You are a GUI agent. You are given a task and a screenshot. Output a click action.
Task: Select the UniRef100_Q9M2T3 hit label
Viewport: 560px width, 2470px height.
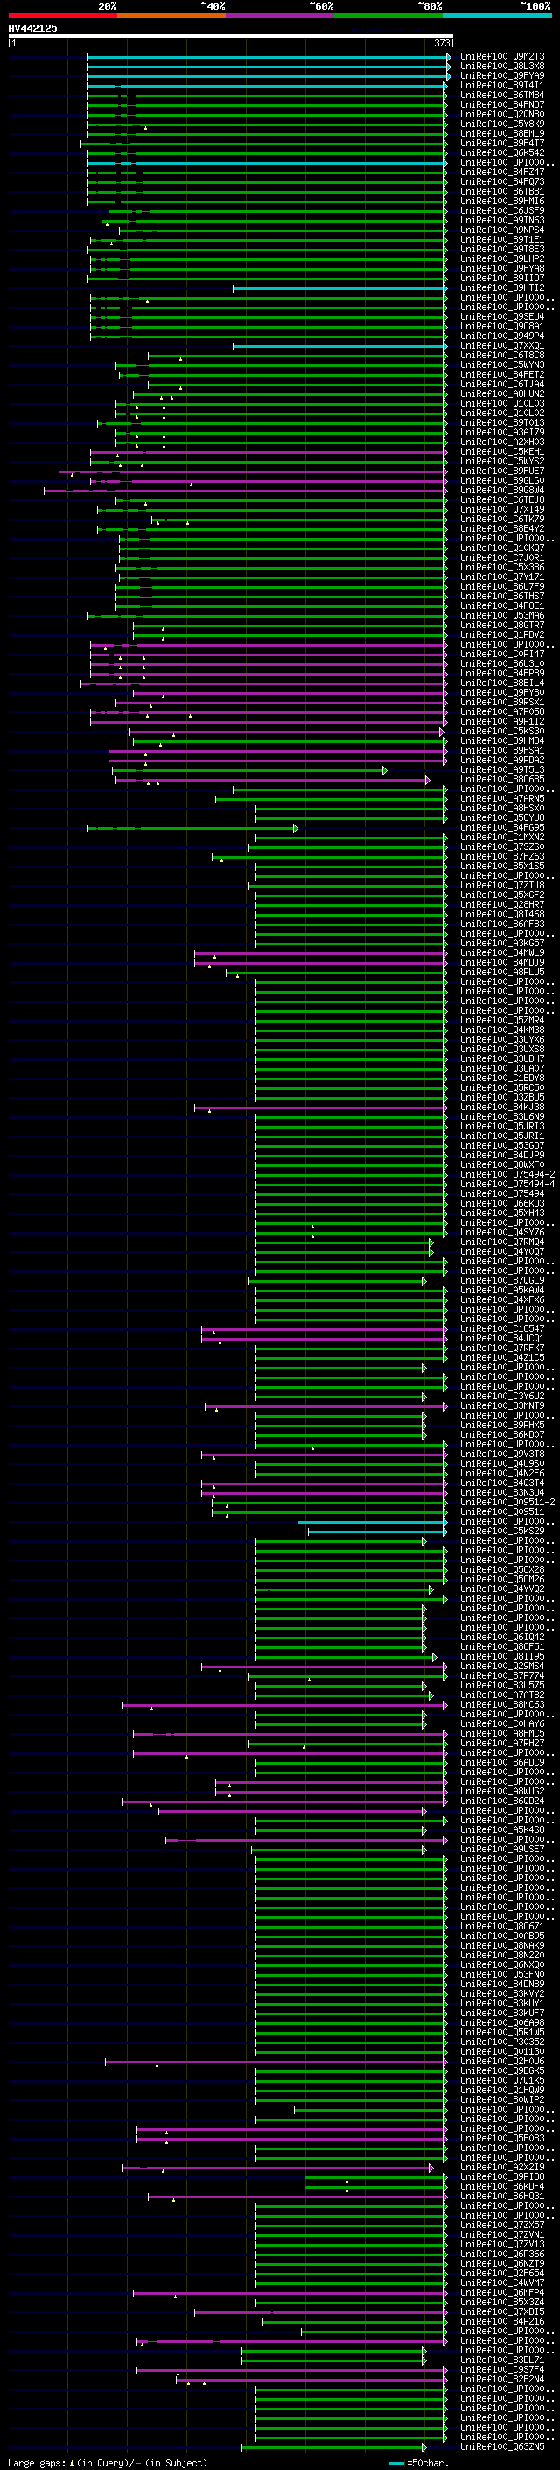502,57
